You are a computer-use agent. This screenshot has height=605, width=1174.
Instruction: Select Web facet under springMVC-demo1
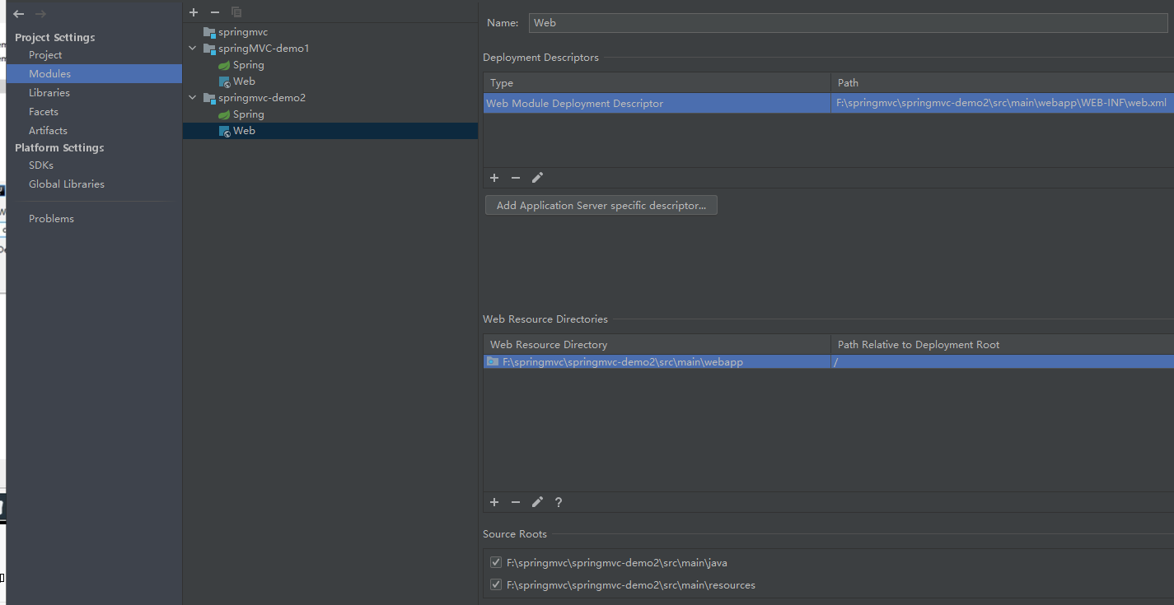click(244, 81)
